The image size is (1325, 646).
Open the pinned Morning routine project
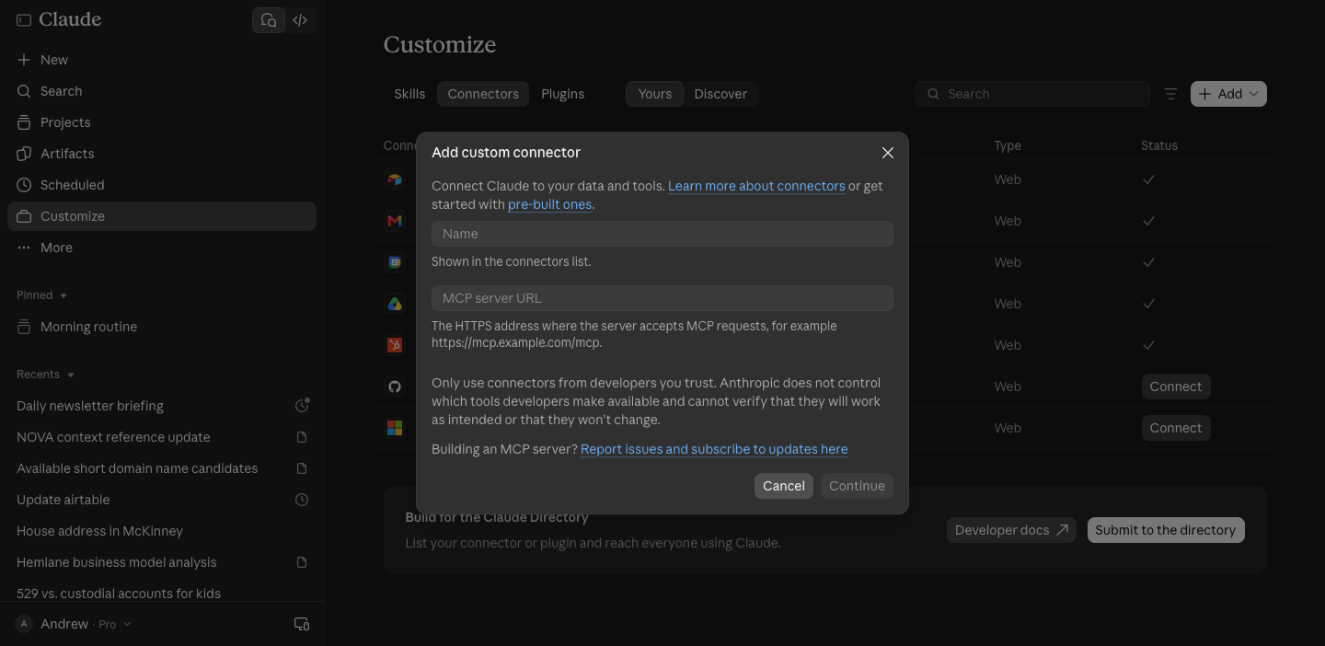point(162,327)
